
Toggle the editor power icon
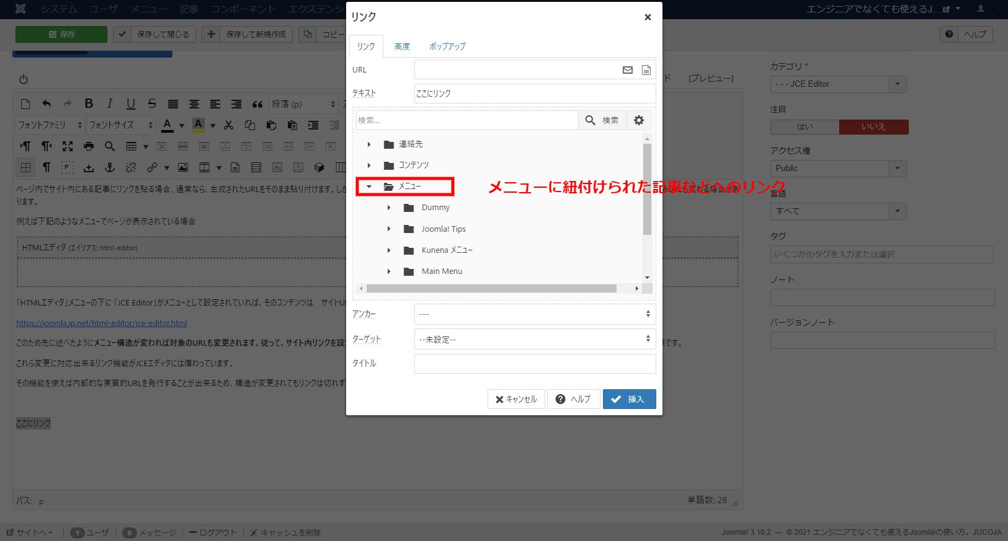click(x=24, y=79)
